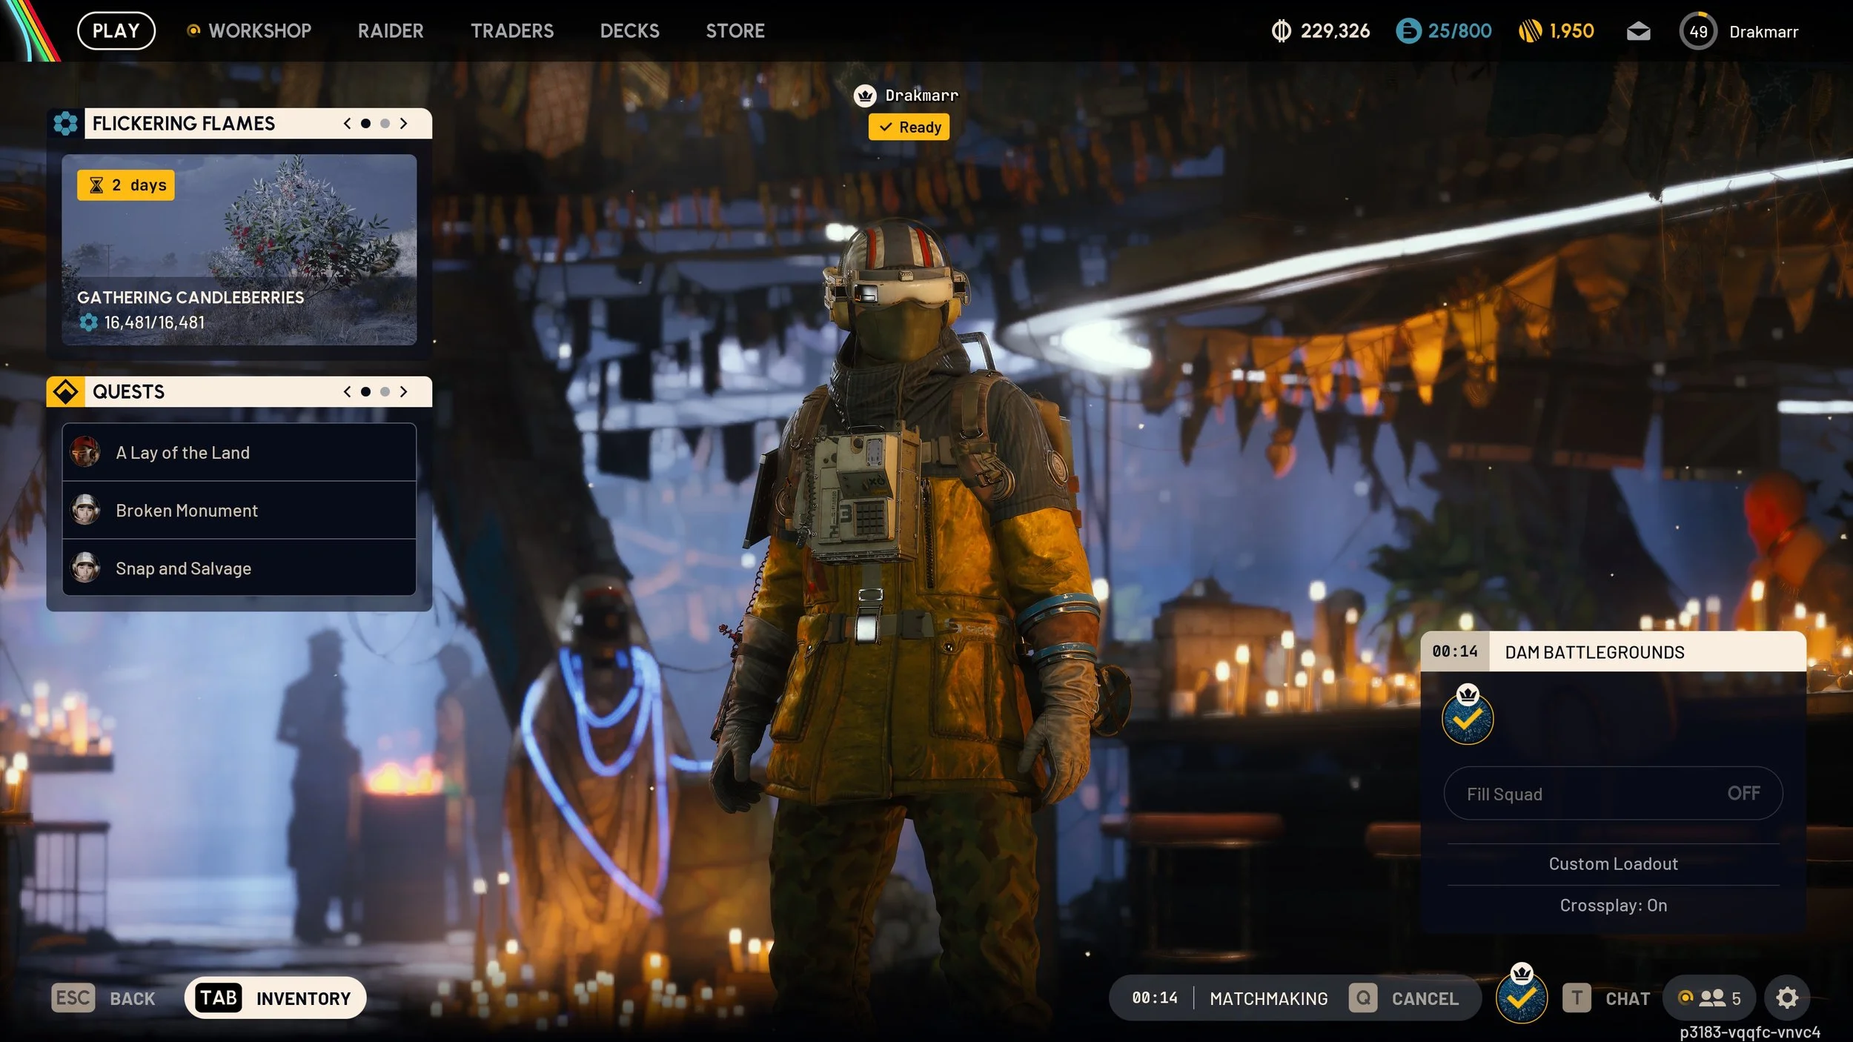Click the next arrow on Quests panel
This screenshot has height=1042, width=1853.
pos(404,391)
